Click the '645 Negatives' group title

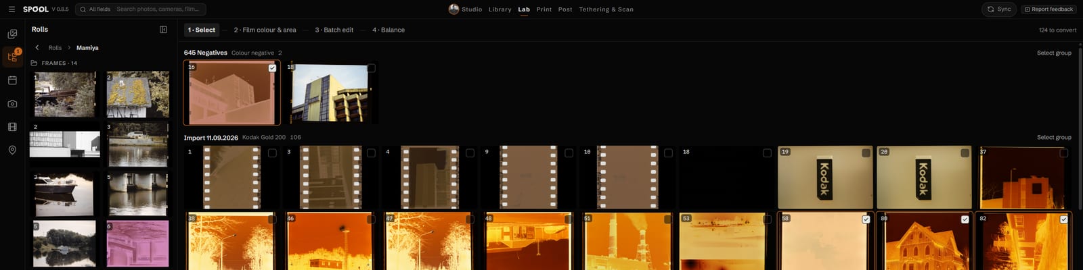pyautogui.click(x=206, y=53)
